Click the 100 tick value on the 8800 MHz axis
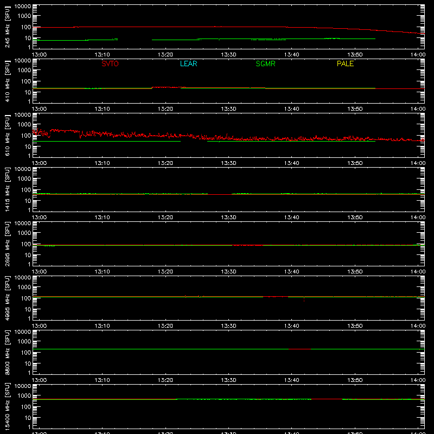The image size is (434, 434). coord(26,353)
